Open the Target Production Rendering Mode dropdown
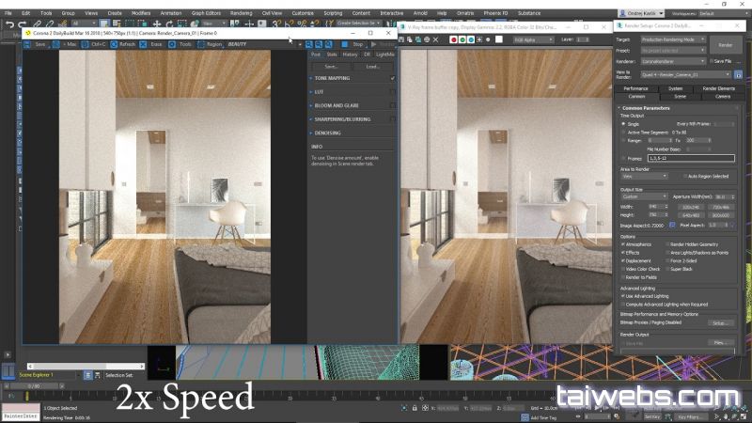 click(x=672, y=39)
